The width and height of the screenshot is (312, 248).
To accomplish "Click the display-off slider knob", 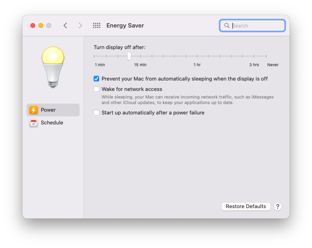I will pos(129,56).
